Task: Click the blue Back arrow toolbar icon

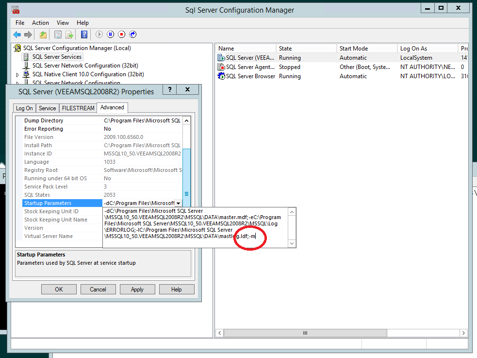Action: (17, 34)
